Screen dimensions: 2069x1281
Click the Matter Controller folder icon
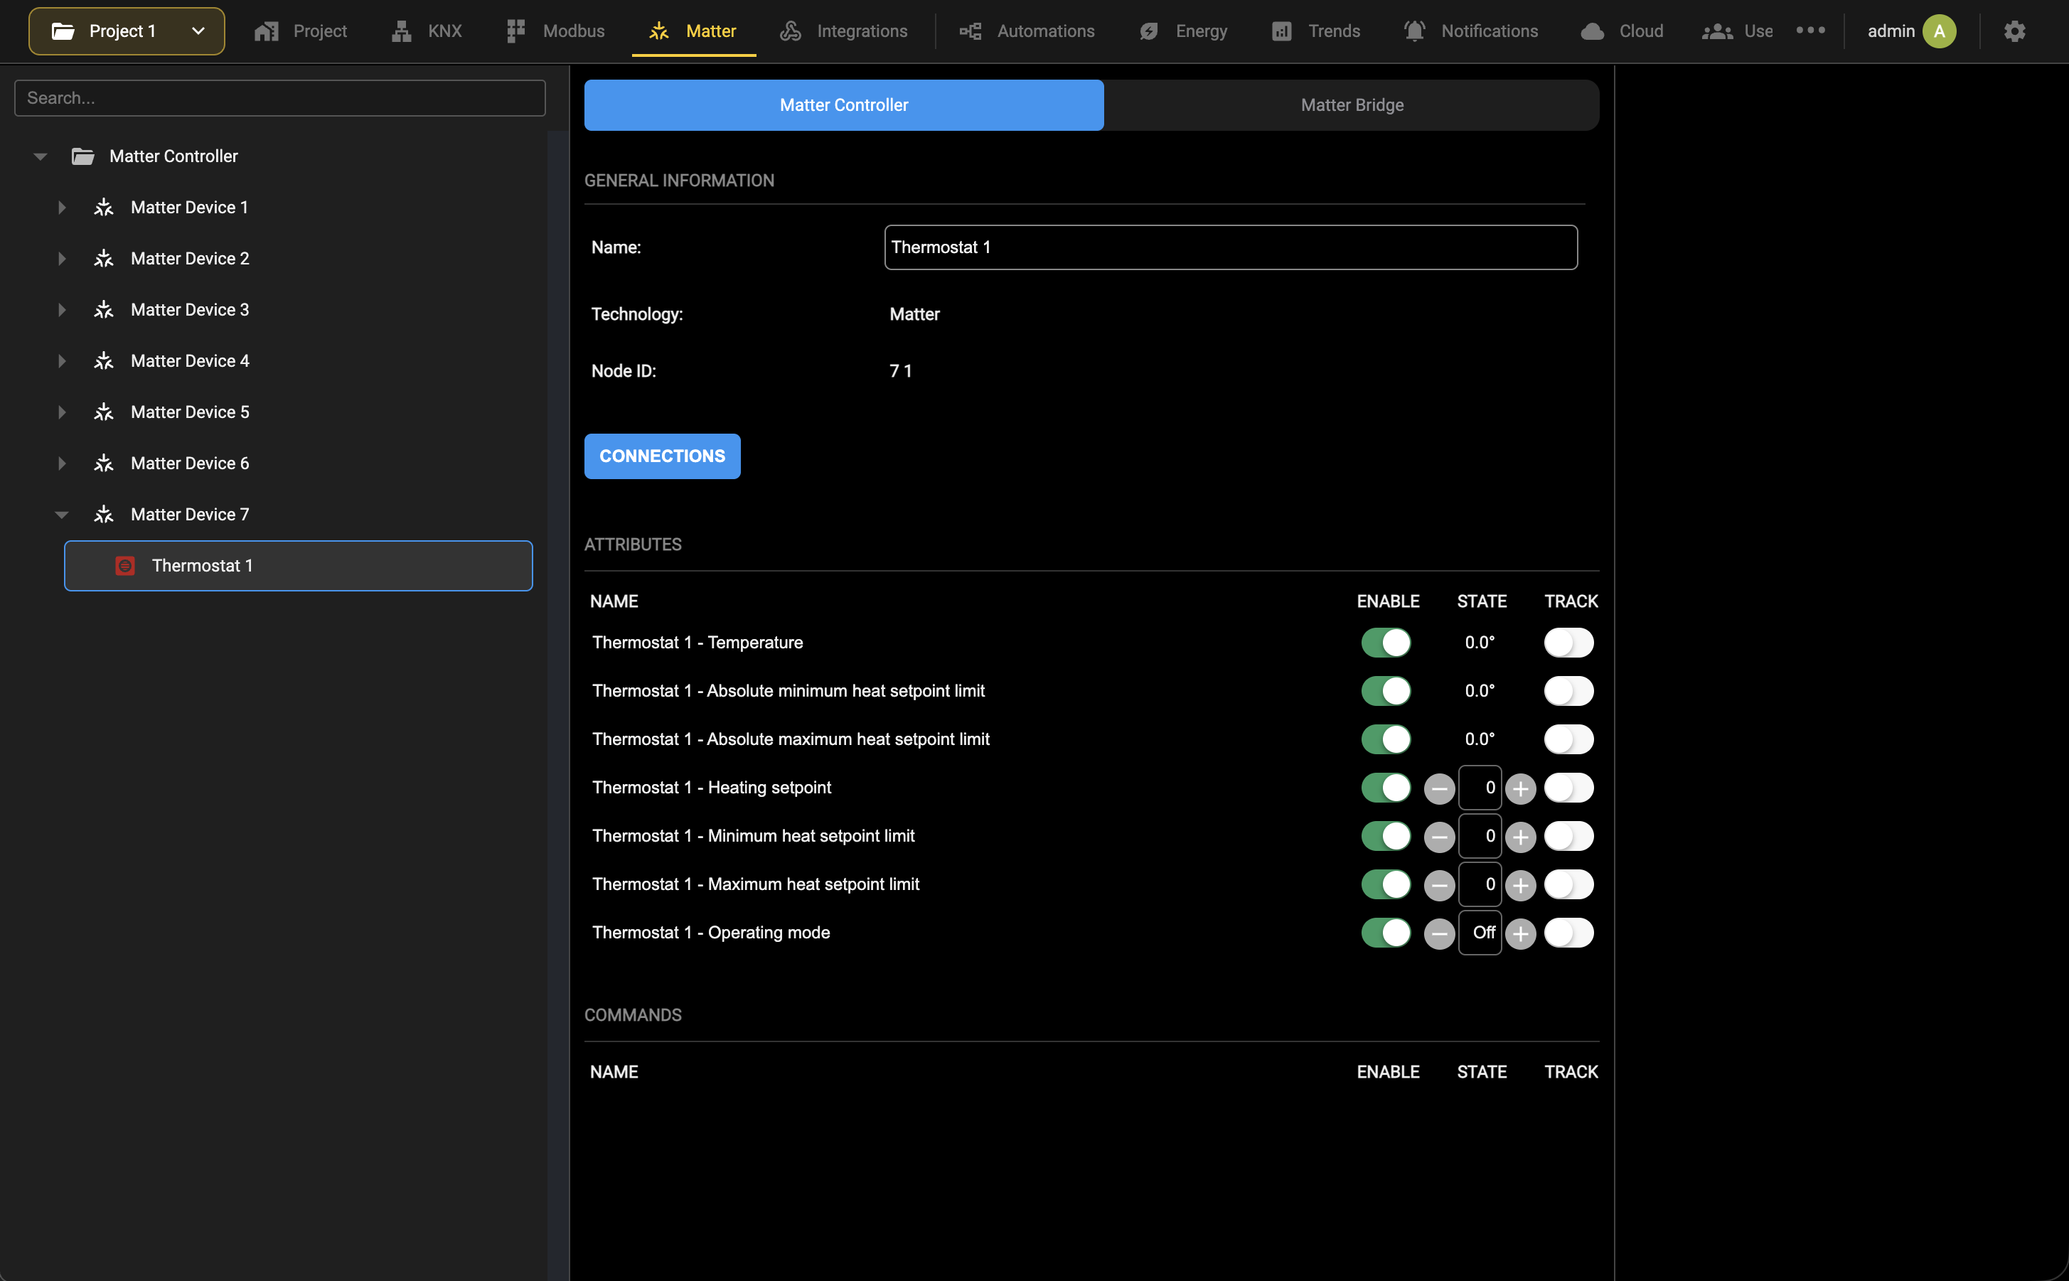(82, 156)
